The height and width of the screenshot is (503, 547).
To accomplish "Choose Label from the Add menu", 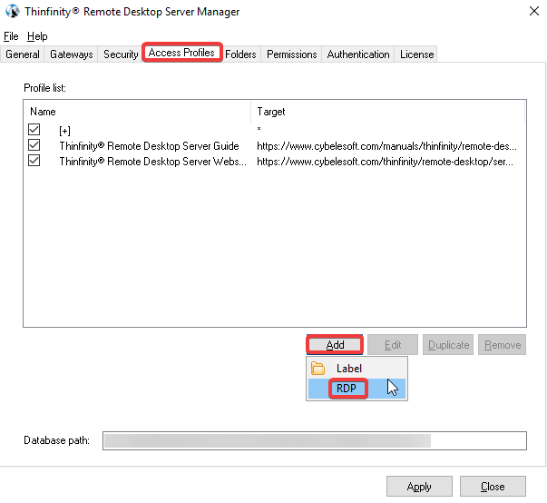I will coord(357,369).
